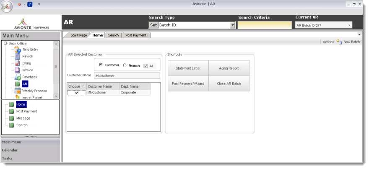Select the Payroll icon in tree
The width and height of the screenshot is (369, 169).
pyautogui.click(x=18, y=56)
